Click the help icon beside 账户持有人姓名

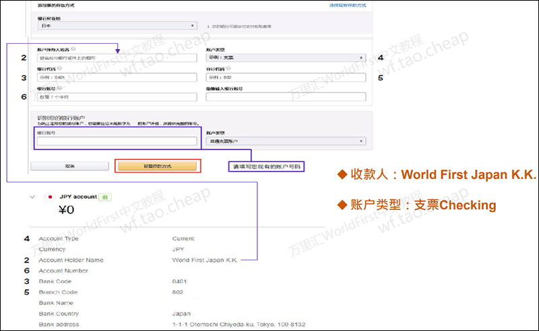coord(73,49)
